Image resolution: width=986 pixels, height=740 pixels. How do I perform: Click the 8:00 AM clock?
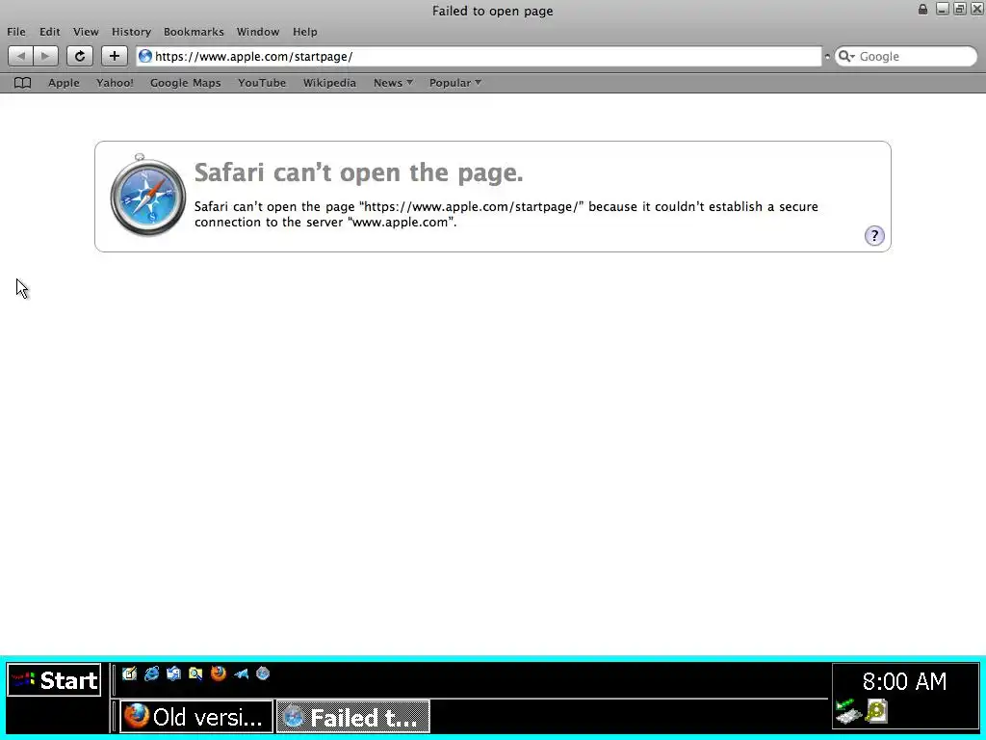point(904,681)
